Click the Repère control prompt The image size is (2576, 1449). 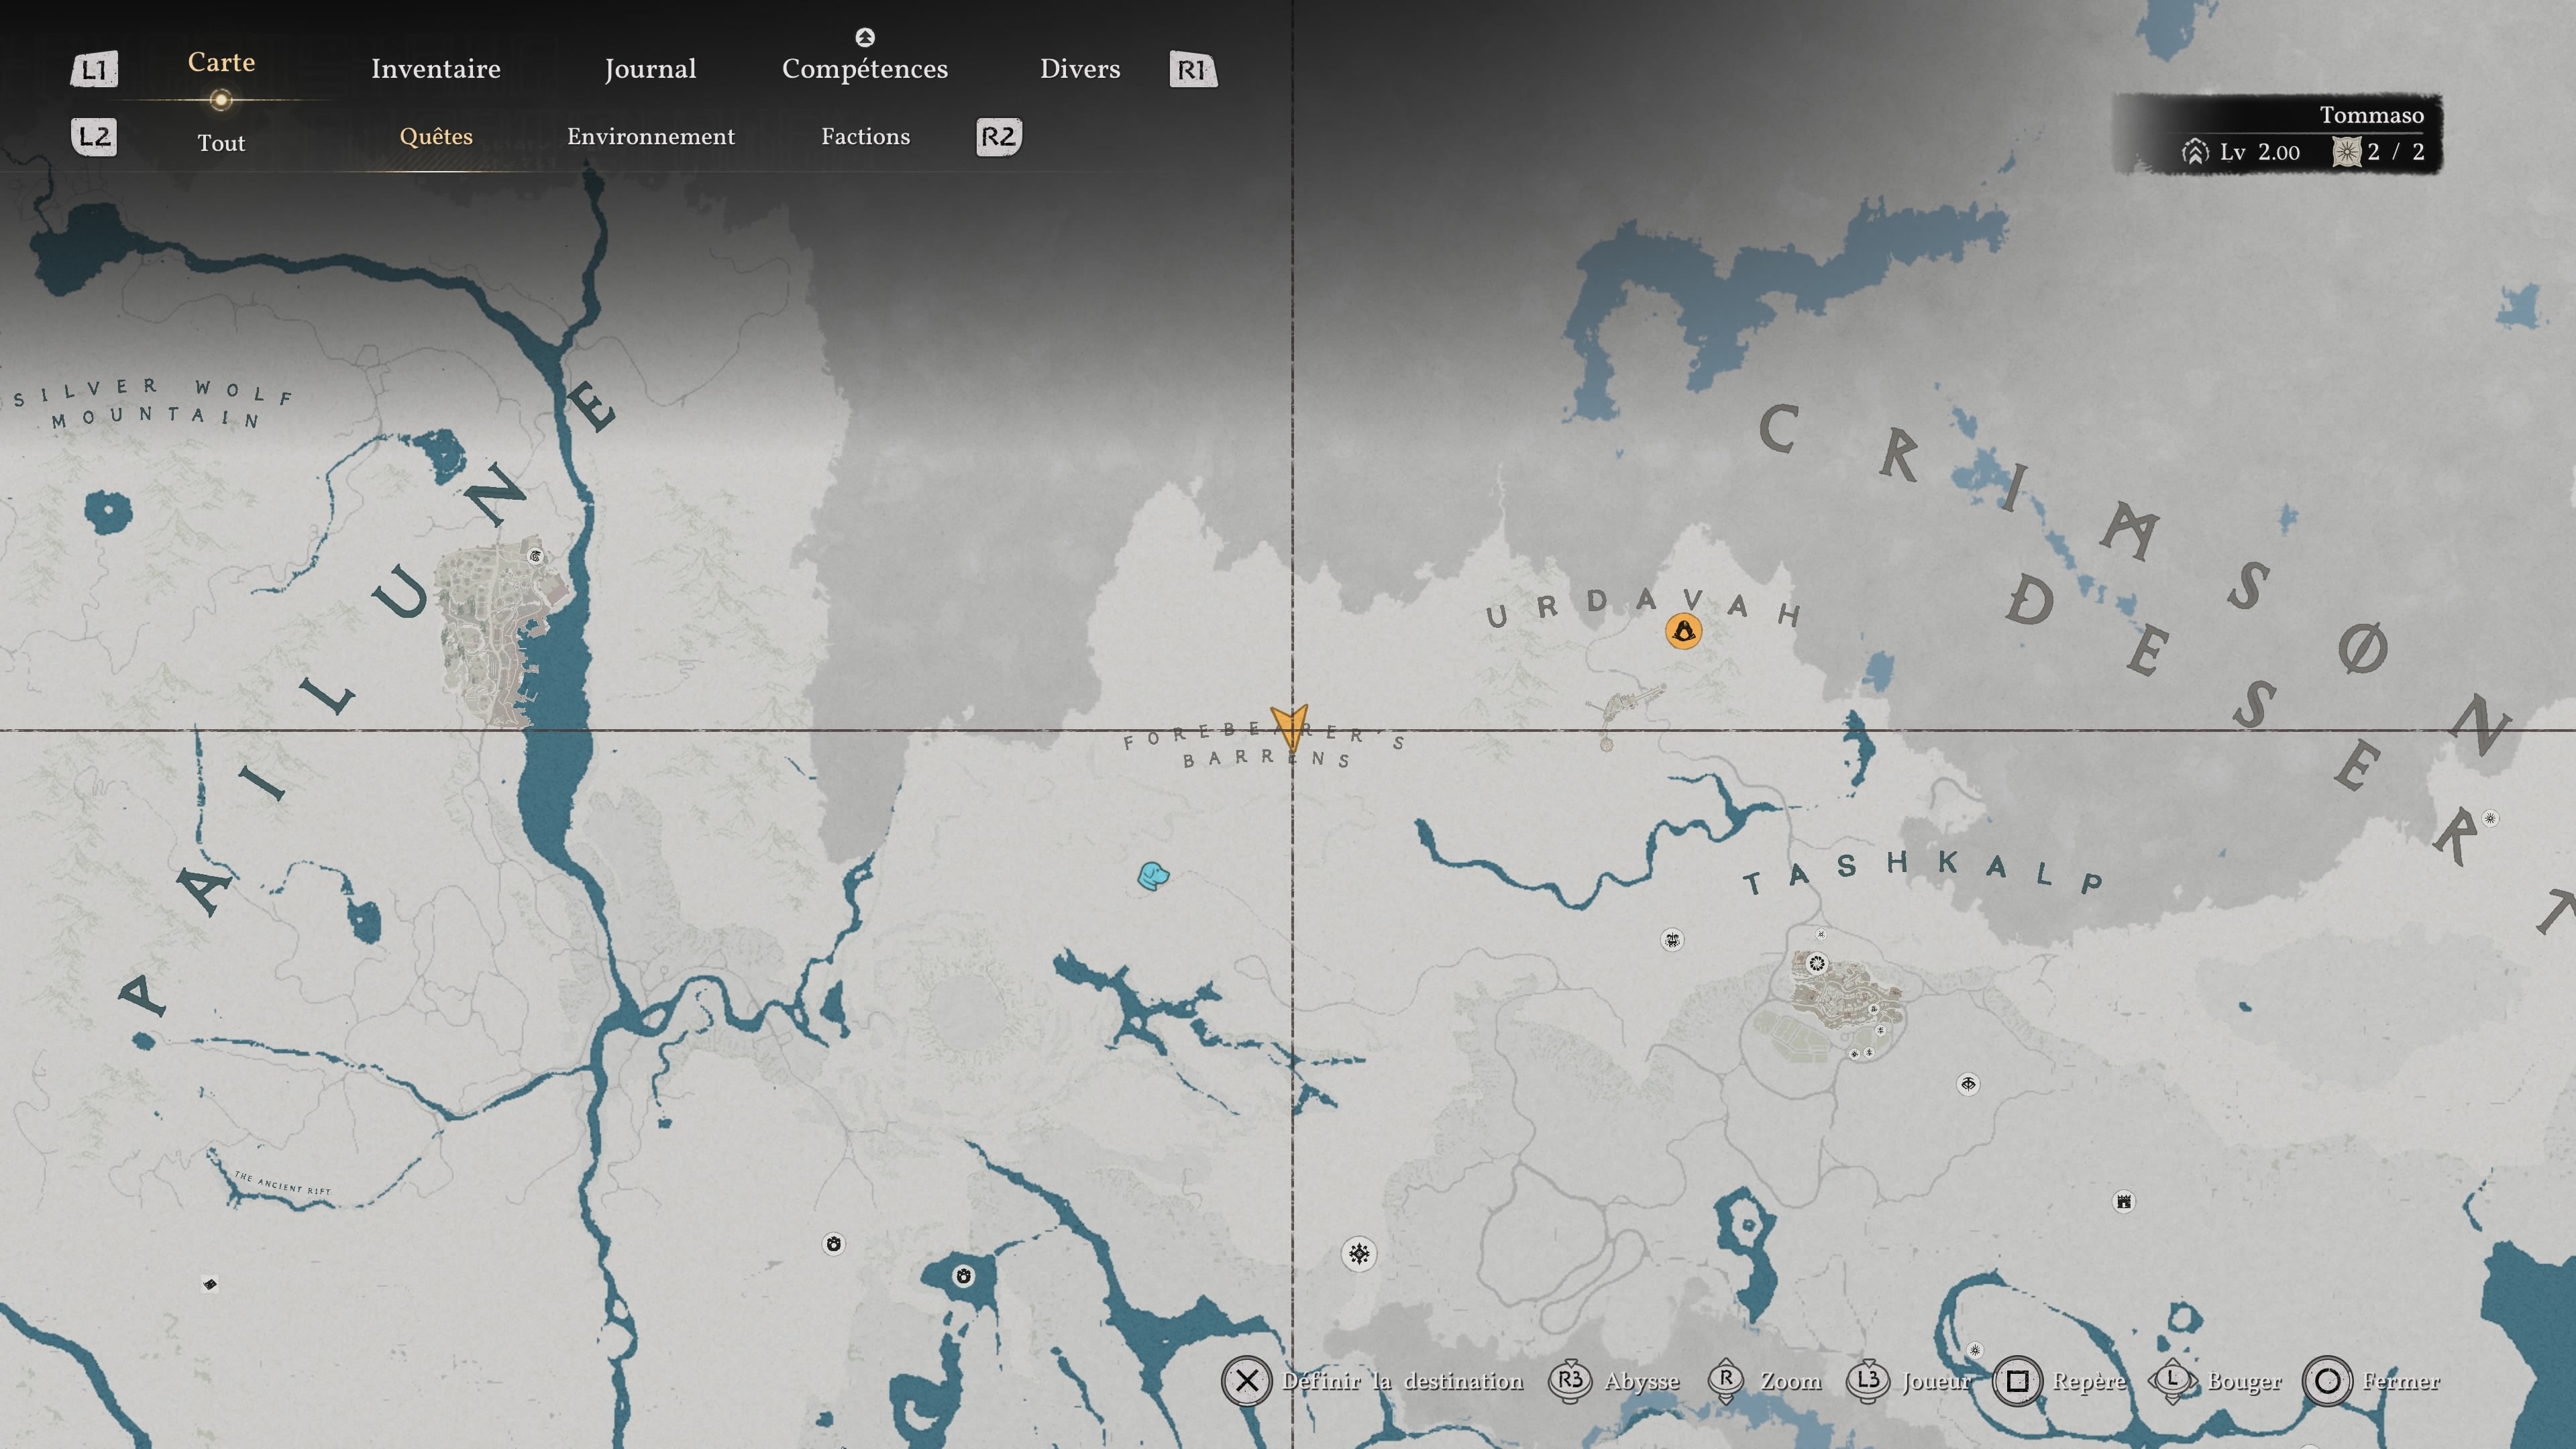coord(2060,1381)
